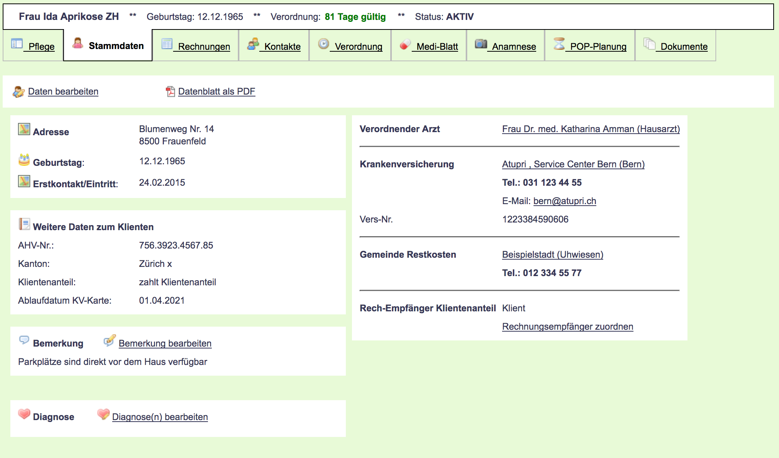779x458 pixels.
Task: Open the Beispielstadt (Uhwiesen) link
Action: tap(552, 255)
